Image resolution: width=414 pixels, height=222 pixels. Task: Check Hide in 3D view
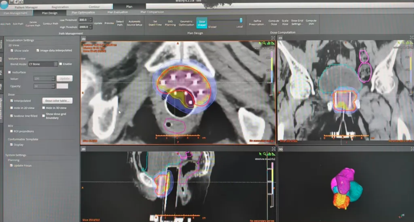pos(44,108)
